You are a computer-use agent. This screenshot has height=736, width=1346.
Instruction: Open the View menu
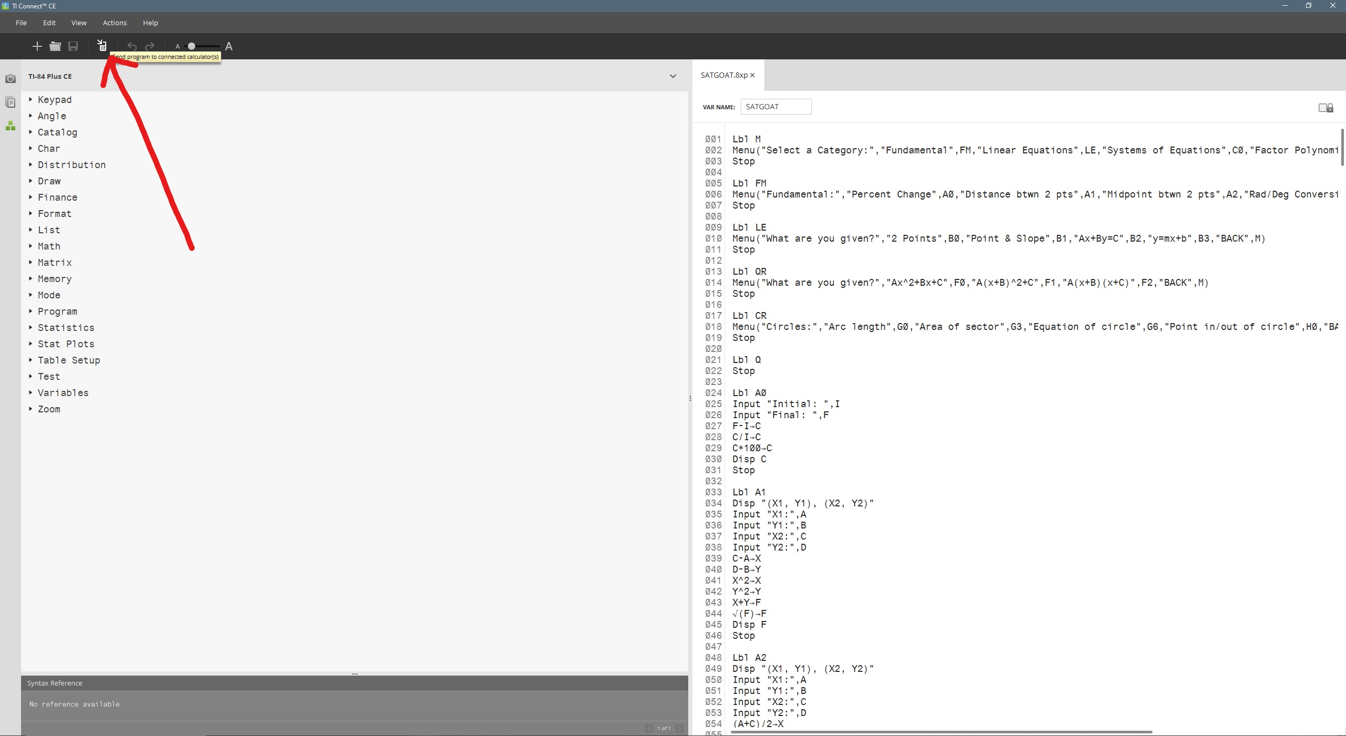coord(79,23)
